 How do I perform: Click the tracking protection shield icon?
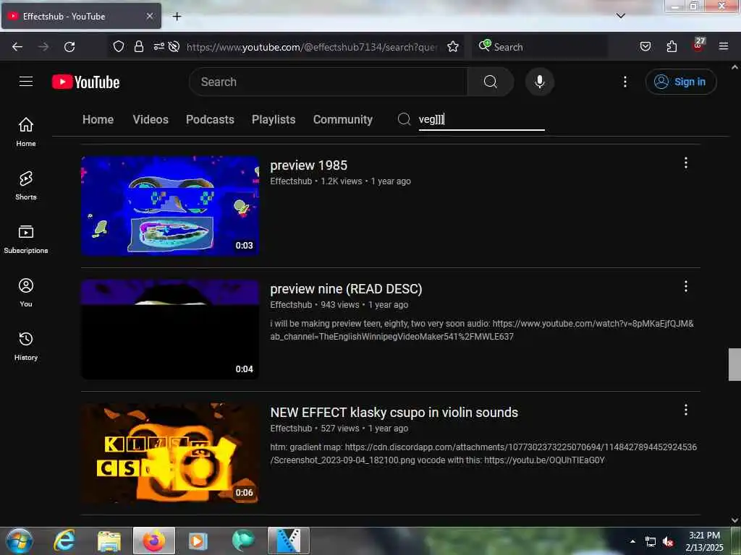click(119, 46)
